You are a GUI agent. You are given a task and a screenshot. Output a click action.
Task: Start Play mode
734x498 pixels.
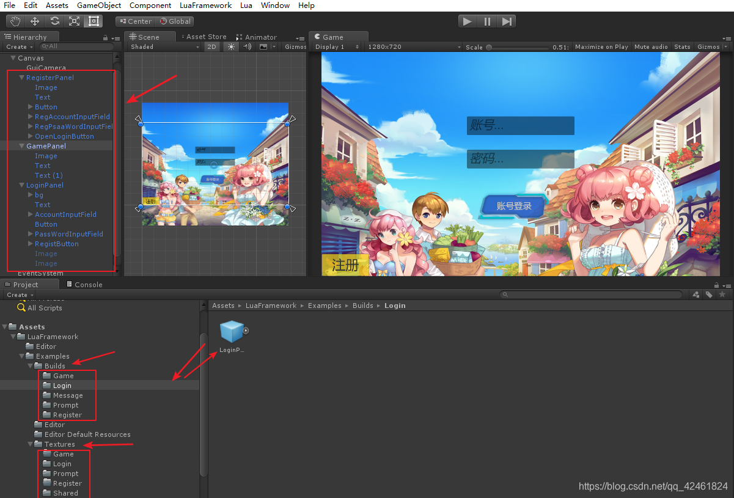(x=468, y=21)
